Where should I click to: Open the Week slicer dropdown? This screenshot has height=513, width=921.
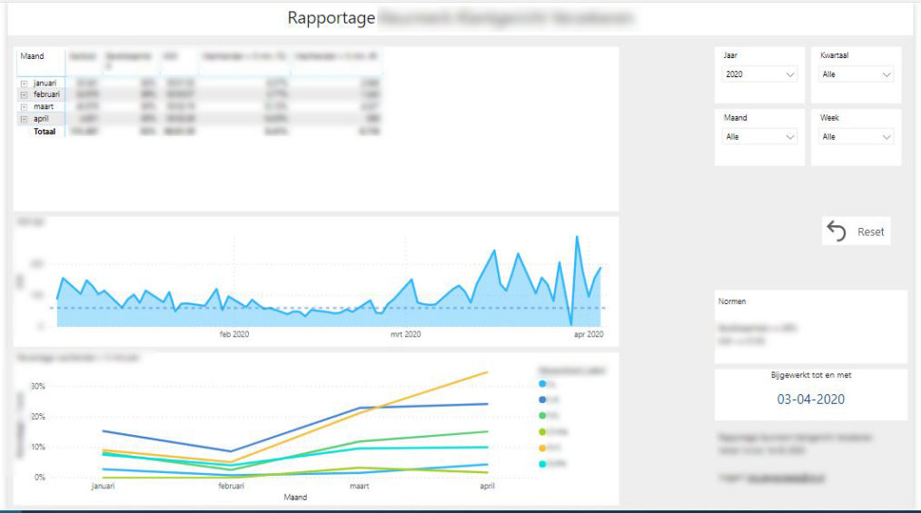[857, 137]
